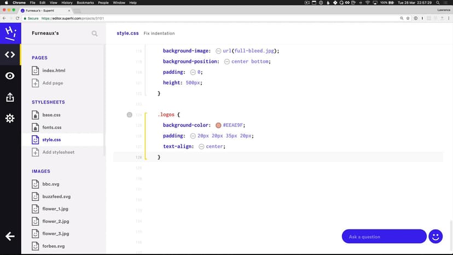Open project settings gear icon
The width and height of the screenshot is (453, 255).
click(10, 119)
